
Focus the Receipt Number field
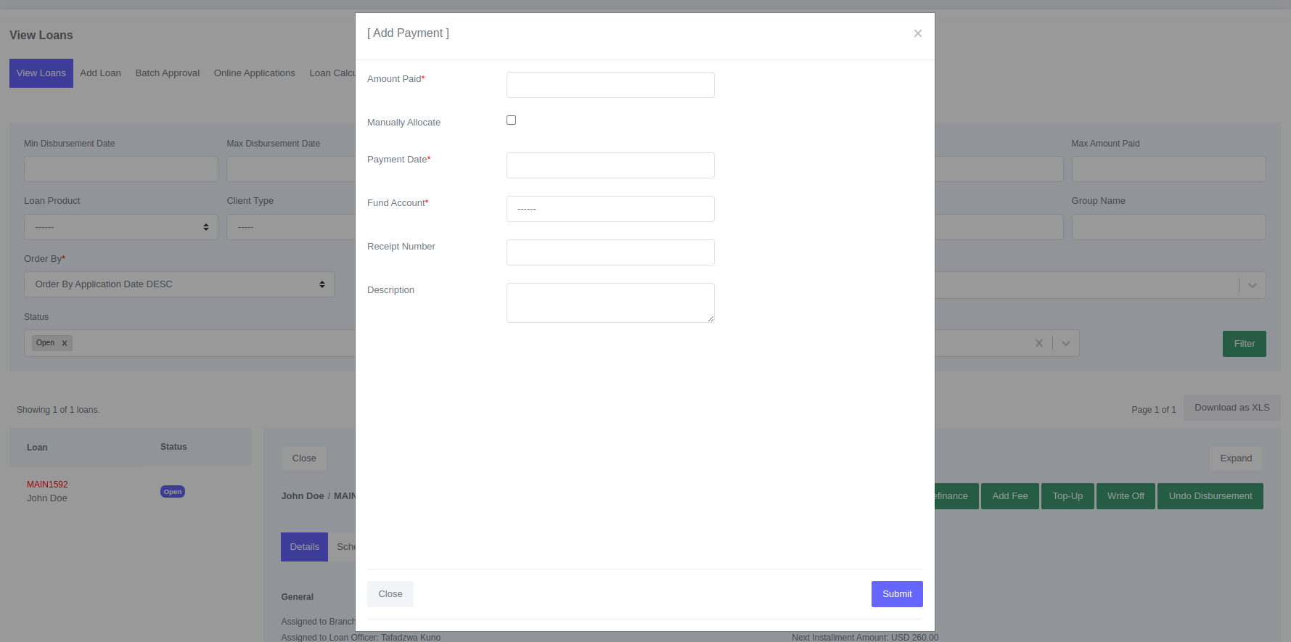point(610,252)
